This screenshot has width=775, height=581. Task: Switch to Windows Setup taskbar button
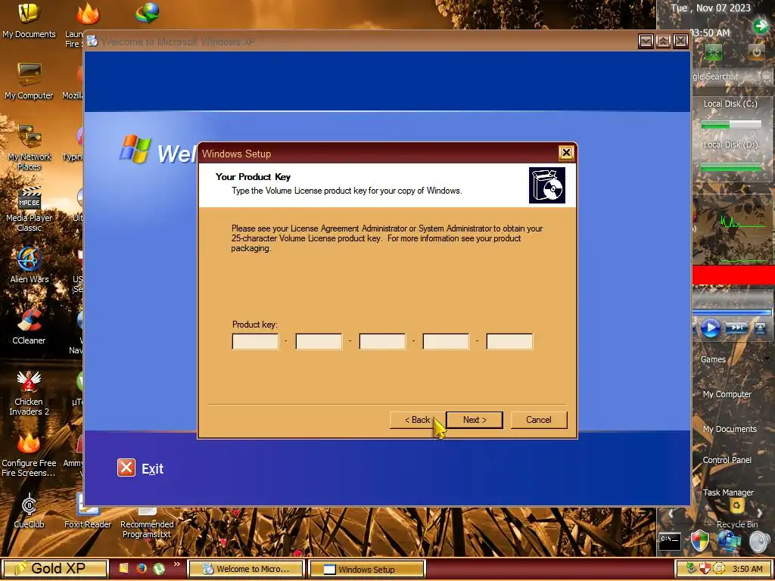click(367, 569)
